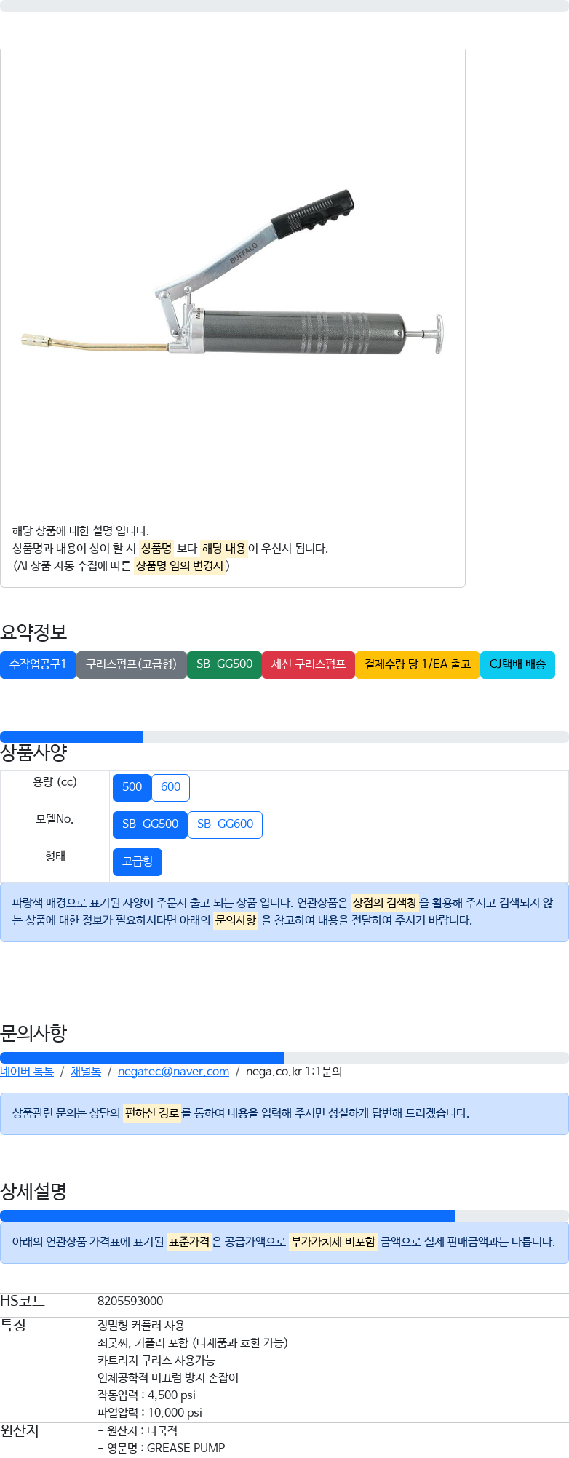Click the yellow 결제수량 당 1/EA 출고 tag
The height and width of the screenshot is (1458, 569).
(x=418, y=665)
